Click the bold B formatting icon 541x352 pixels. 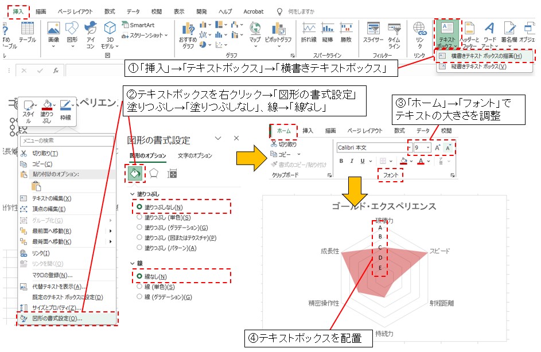[x=341, y=161]
